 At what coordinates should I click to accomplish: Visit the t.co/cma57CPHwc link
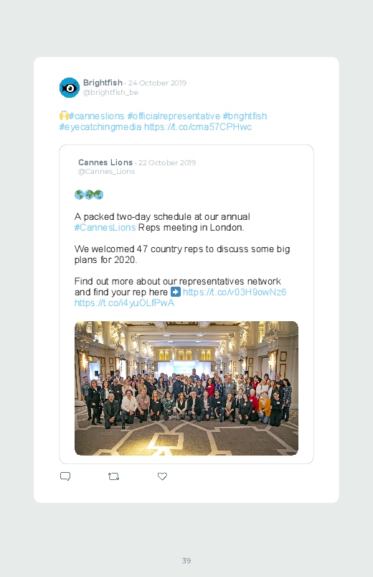click(x=198, y=127)
